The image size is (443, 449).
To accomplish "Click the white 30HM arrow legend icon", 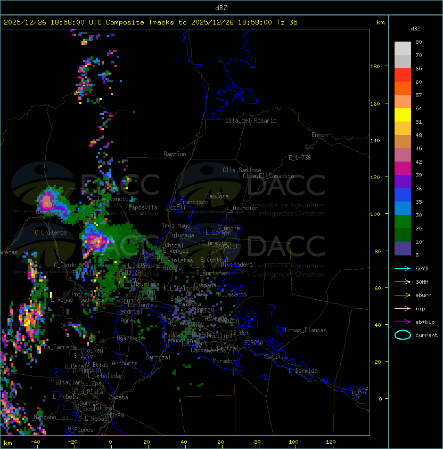I will coord(403,282).
